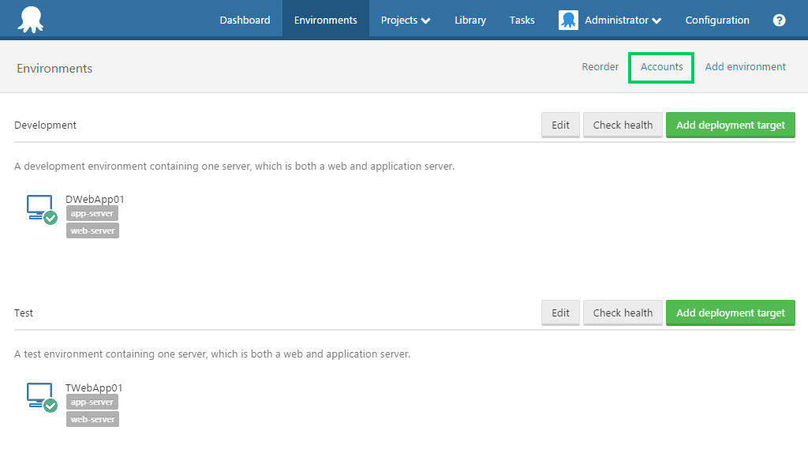Open the Configuration section
This screenshot has width=808, height=468.
coord(716,20)
